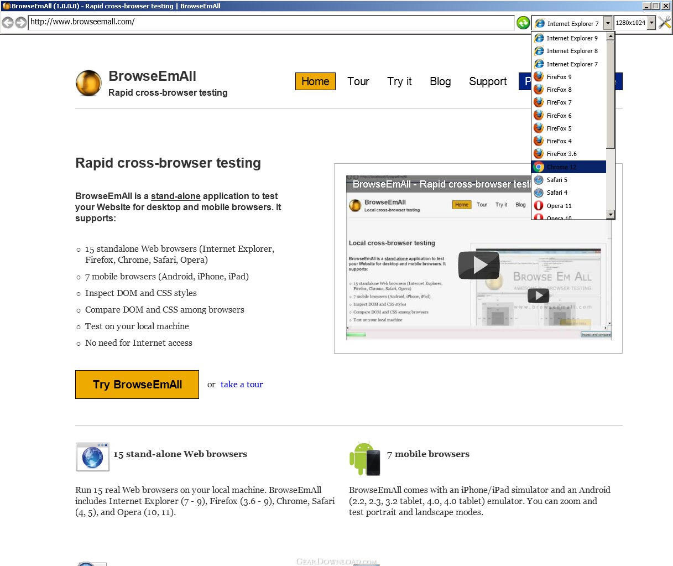
Task: Click the stand-alone Web browsers globe icon
Action: pyautogui.click(x=92, y=457)
